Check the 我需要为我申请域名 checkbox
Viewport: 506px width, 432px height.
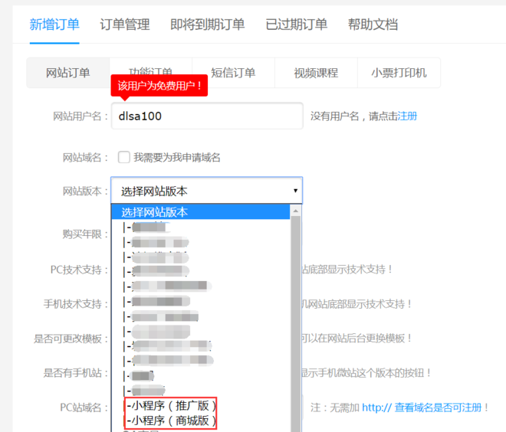(x=123, y=158)
